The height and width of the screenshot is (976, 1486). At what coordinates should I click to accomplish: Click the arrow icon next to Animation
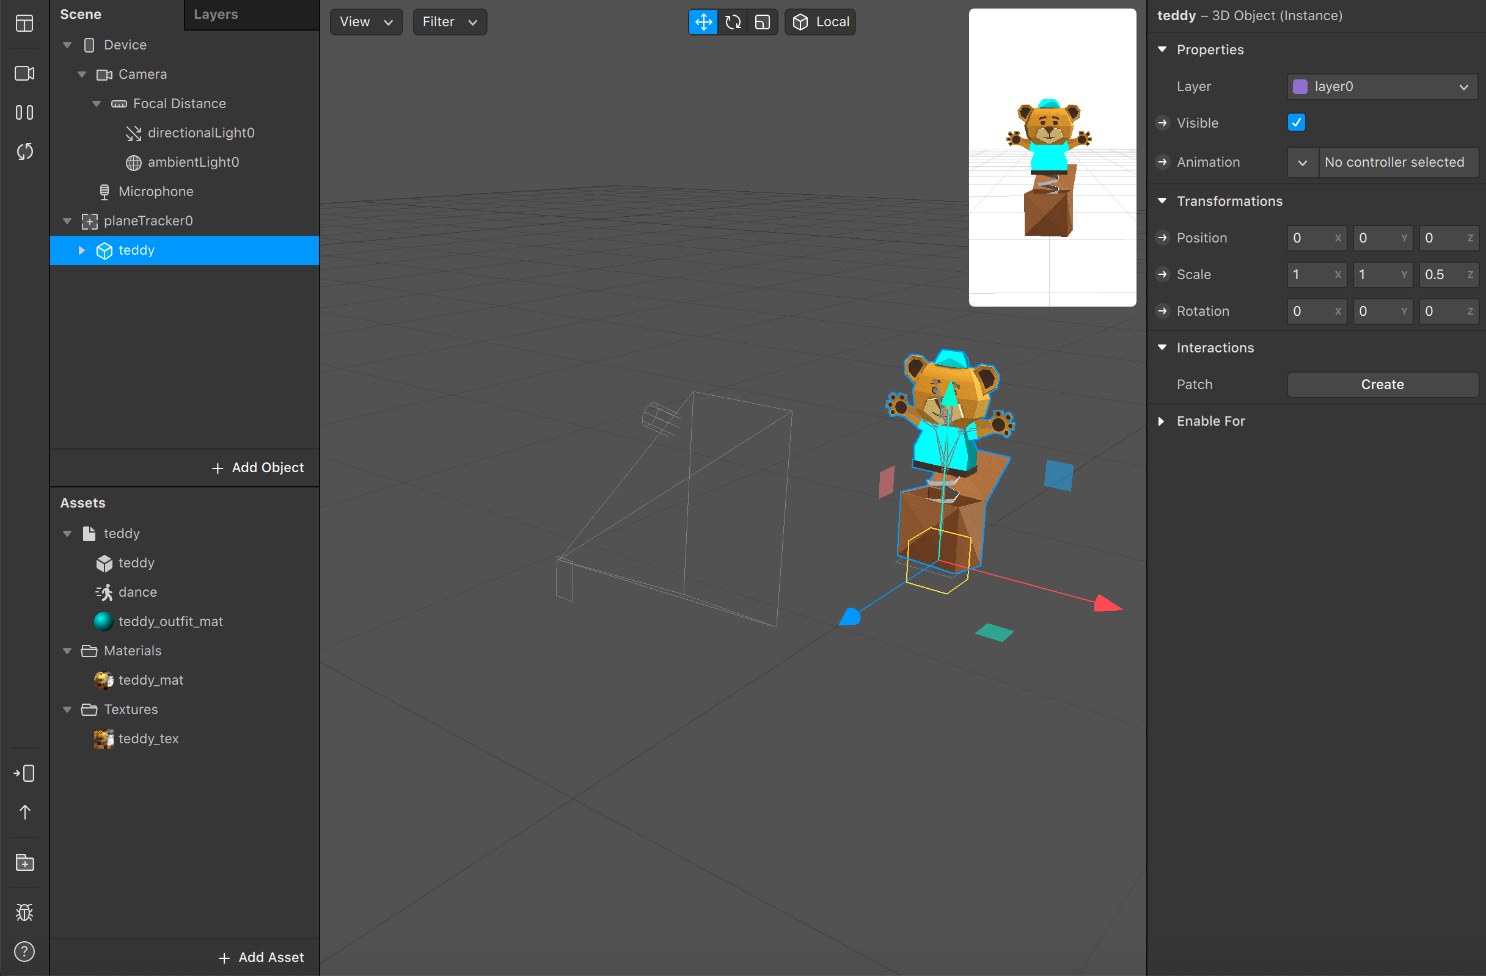click(1162, 162)
